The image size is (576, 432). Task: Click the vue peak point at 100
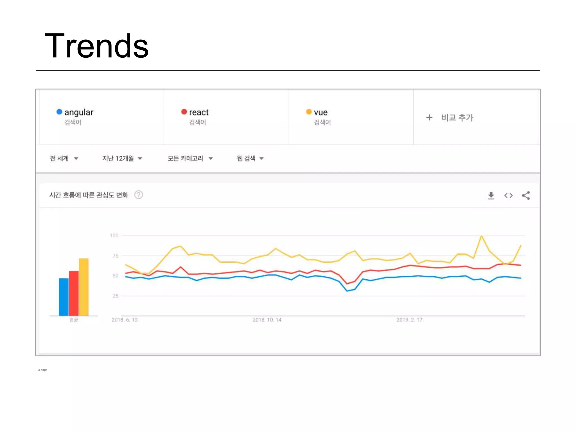pos(481,236)
